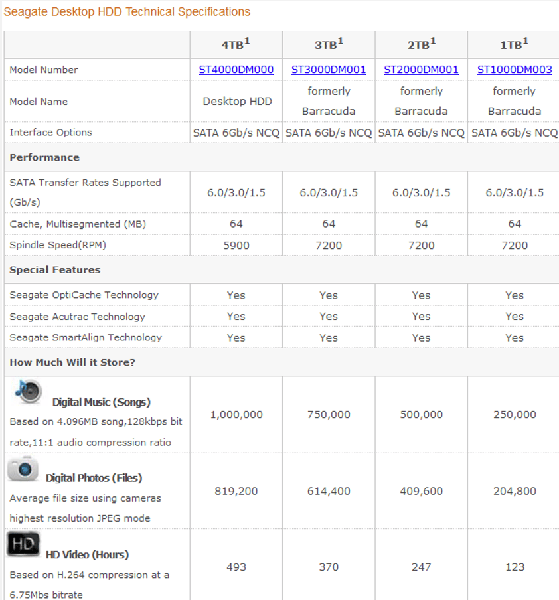Click the 6.0/3.0/1.5 cell under 1TB
Viewport: 559px width, 600px height.
tap(515, 193)
